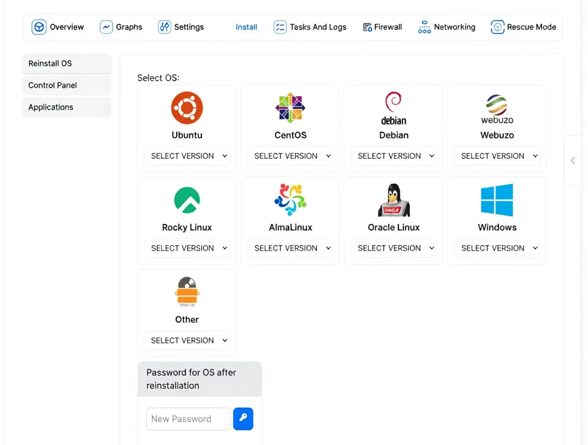Click the Graphs chart icon
This screenshot has width=588, height=445.
106,27
